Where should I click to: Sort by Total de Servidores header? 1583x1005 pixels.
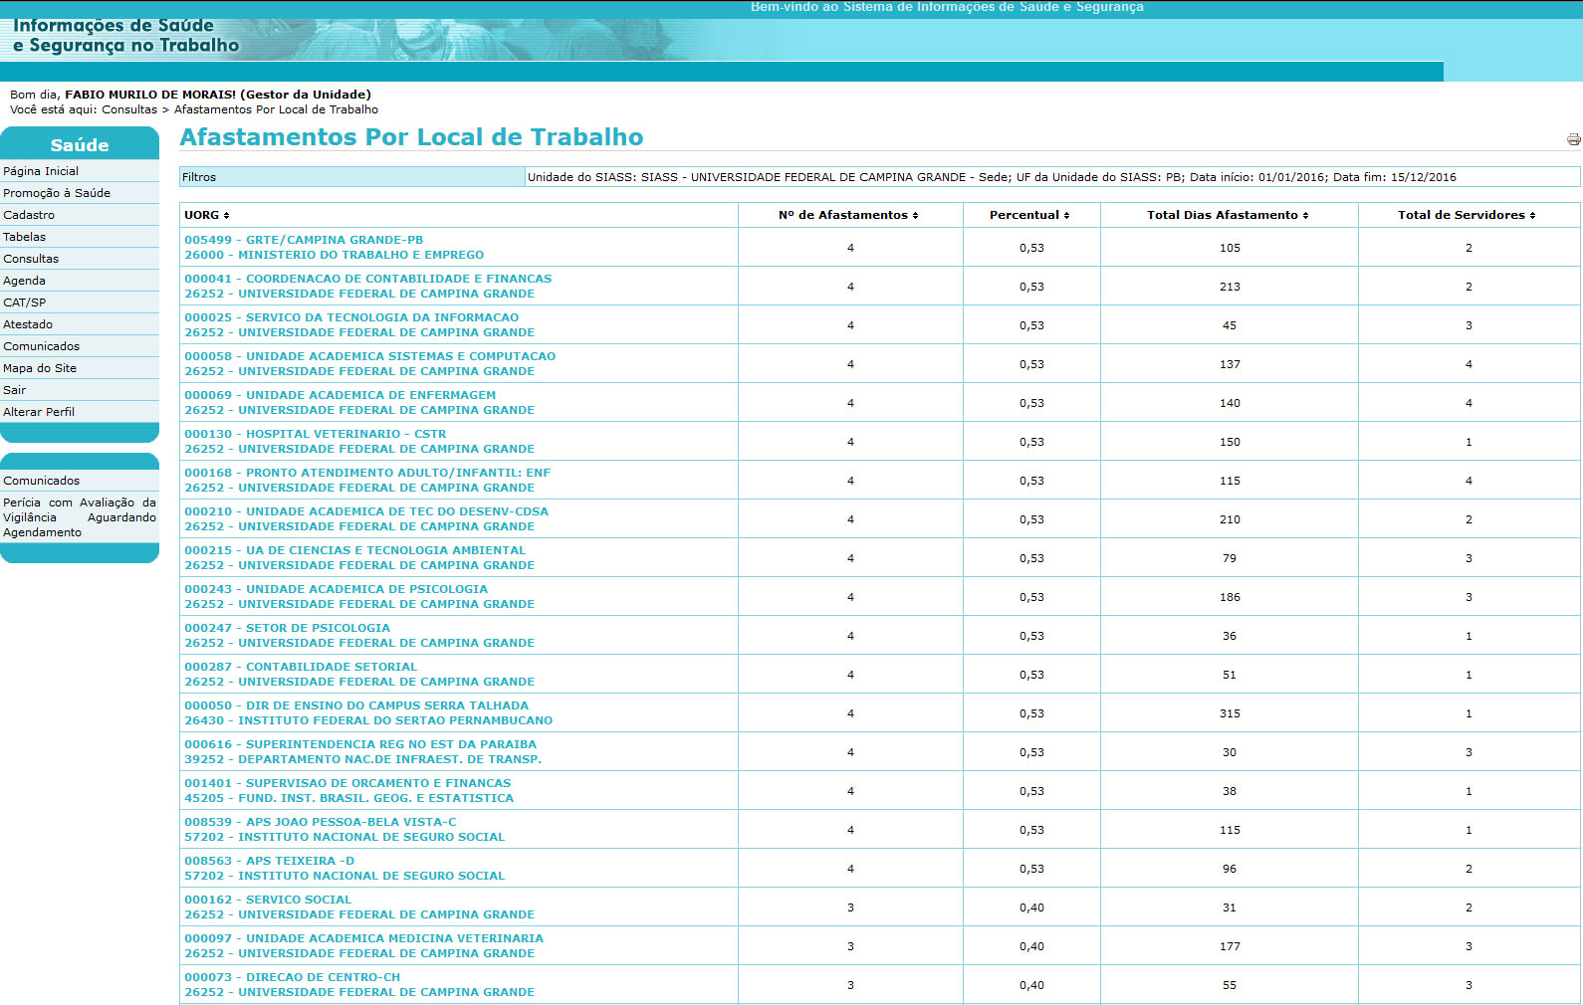coord(1467,215)
